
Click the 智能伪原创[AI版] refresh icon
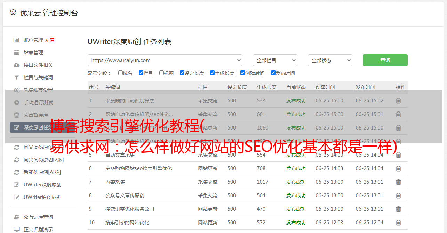(x=16, y=172)
